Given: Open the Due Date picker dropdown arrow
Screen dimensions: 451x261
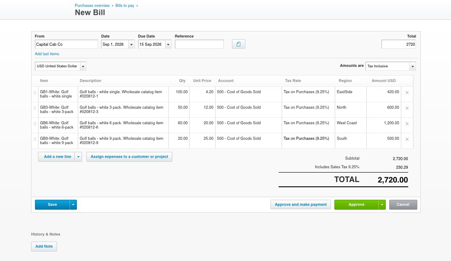Looking at the screenshot, I should click(x=168, y=44).
